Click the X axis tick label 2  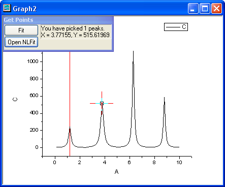tap(79, 162)
